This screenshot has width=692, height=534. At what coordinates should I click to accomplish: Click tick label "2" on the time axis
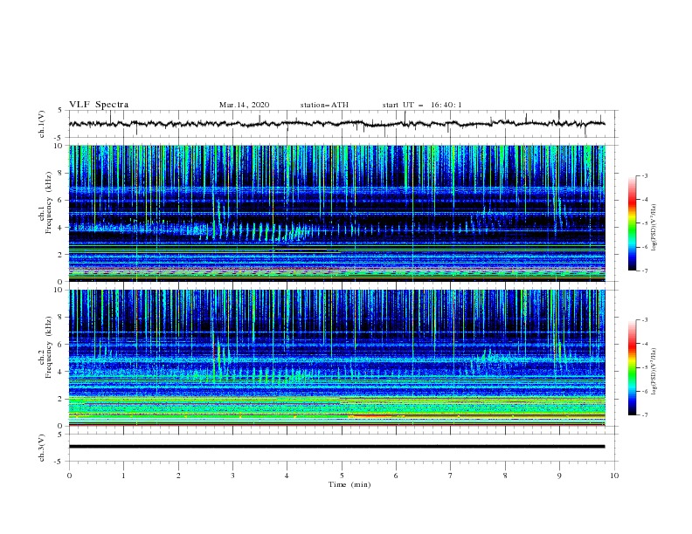tap(178, 476)
